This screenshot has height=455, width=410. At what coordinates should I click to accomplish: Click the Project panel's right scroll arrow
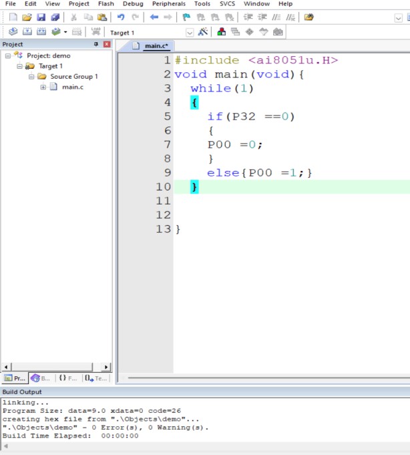[x=106, y=367]
